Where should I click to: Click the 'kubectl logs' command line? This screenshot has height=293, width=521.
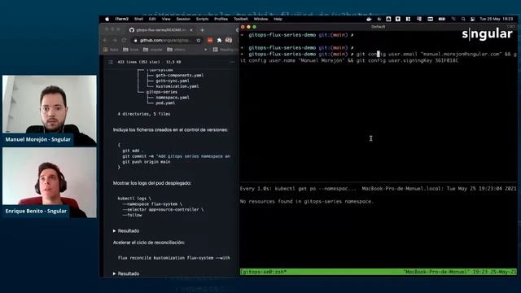point(134,199)
